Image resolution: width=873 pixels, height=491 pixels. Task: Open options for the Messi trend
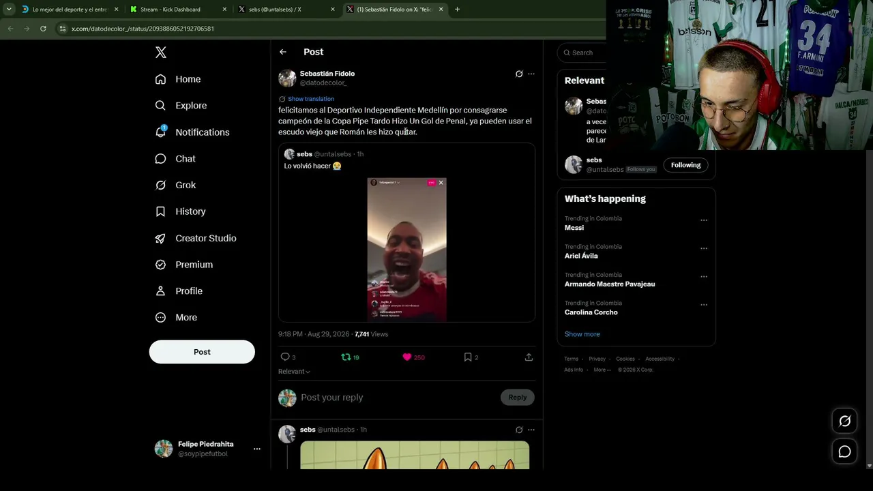coord(704,220)
